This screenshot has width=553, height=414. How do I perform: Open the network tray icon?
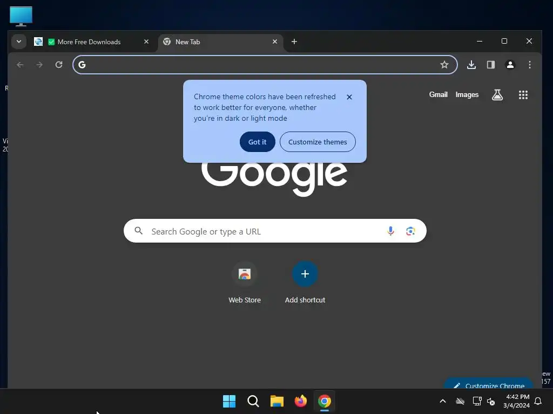(477, 401)
